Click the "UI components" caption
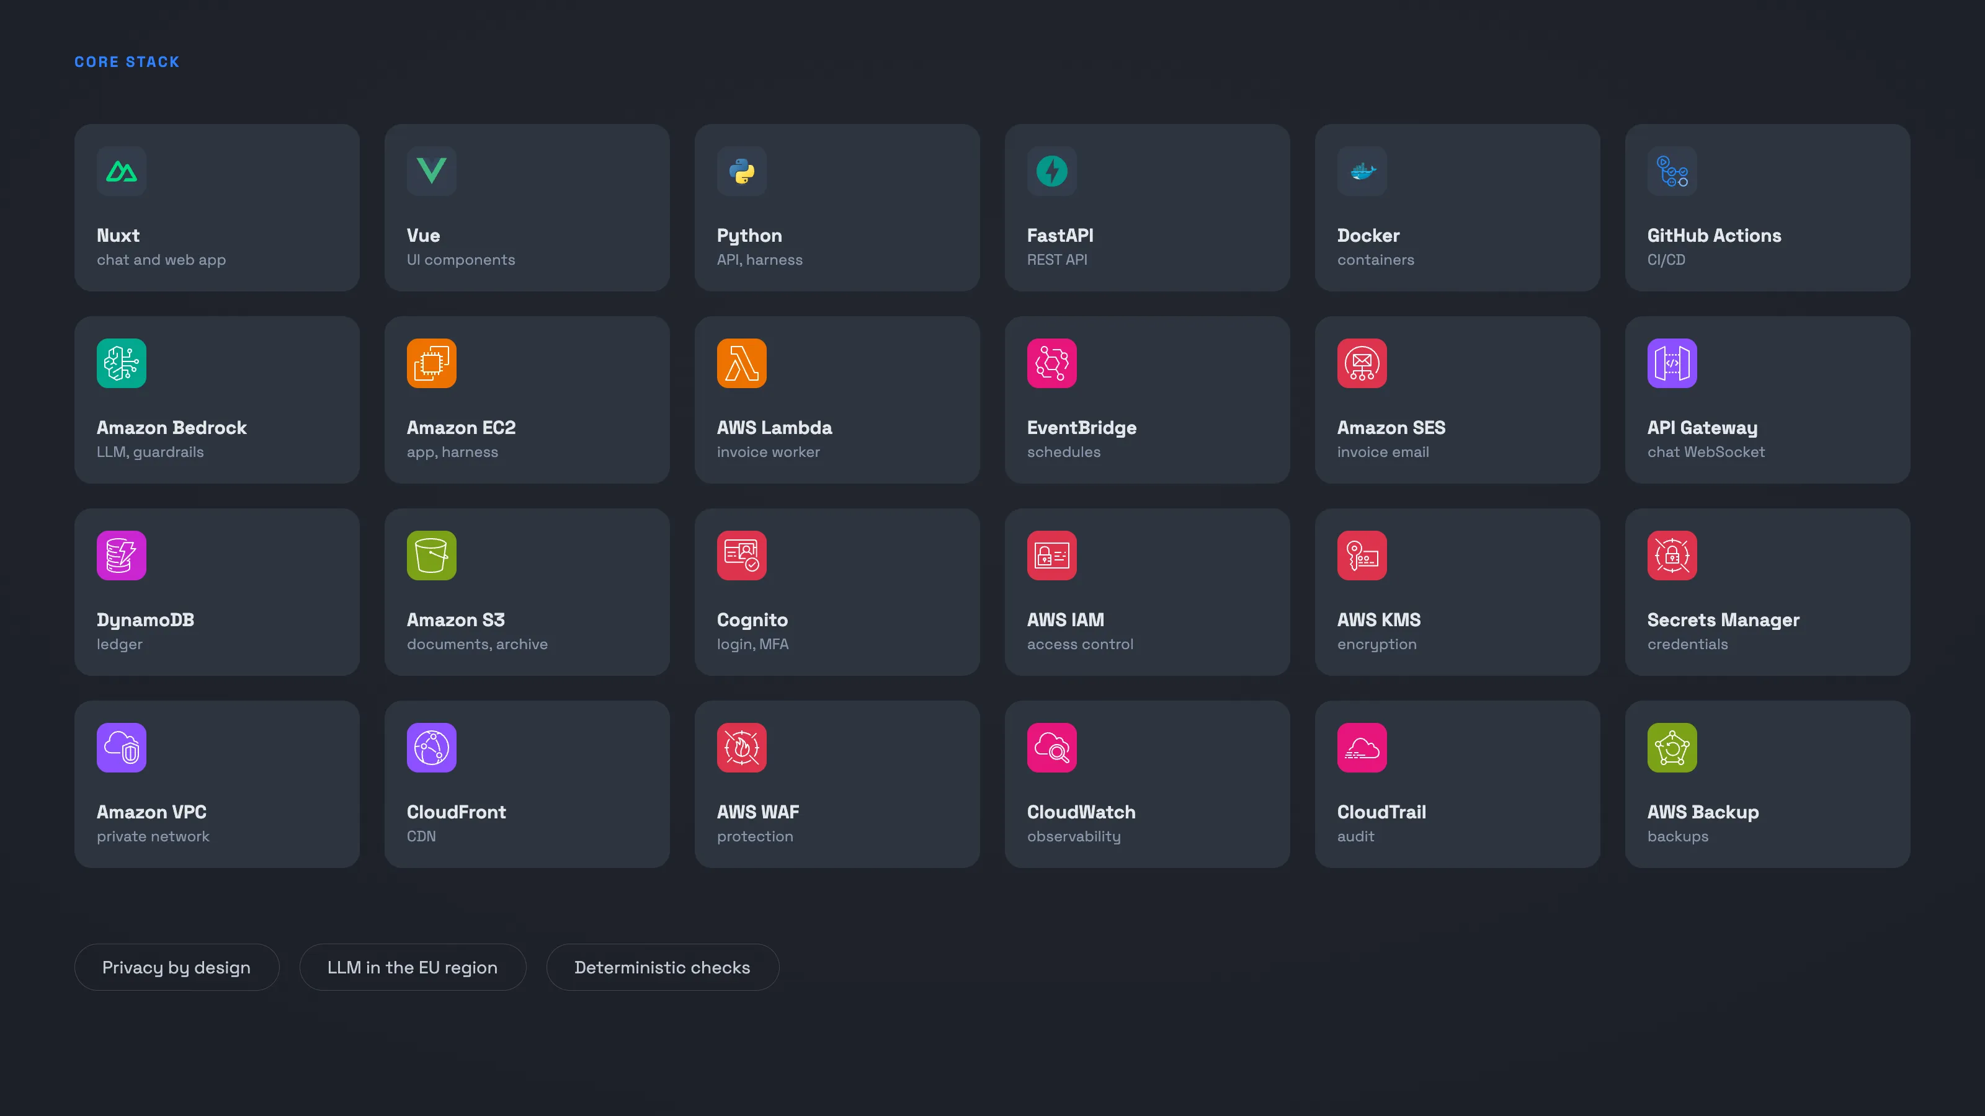Viewport: 1985px width, 1116px height. pyautogui.click(x=461, y=260)
